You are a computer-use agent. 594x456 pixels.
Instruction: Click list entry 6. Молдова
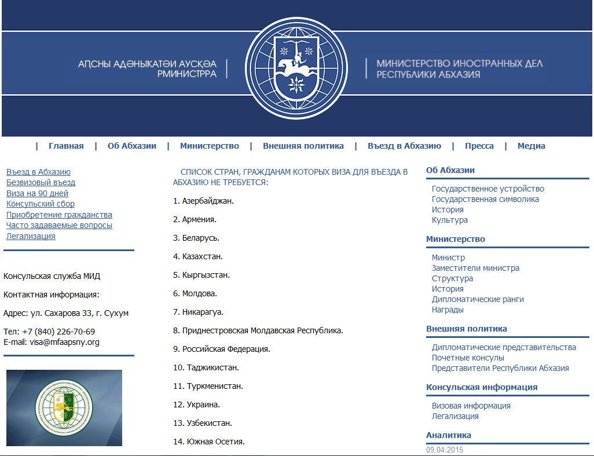click(195, 293)
